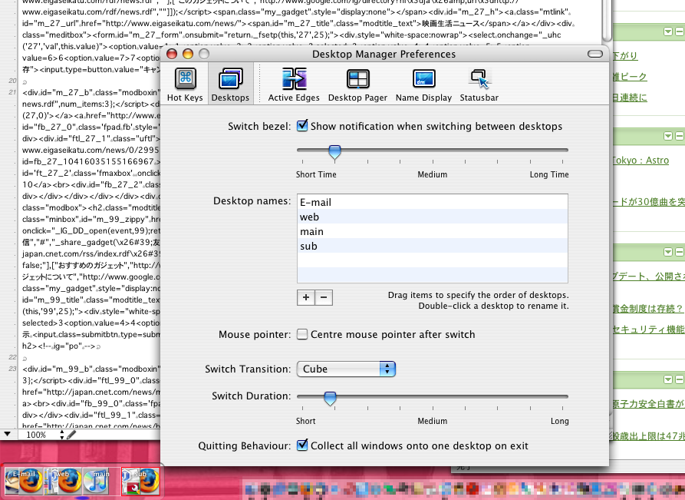Open the Tokyo : Astro link

(x=641, y=161)
